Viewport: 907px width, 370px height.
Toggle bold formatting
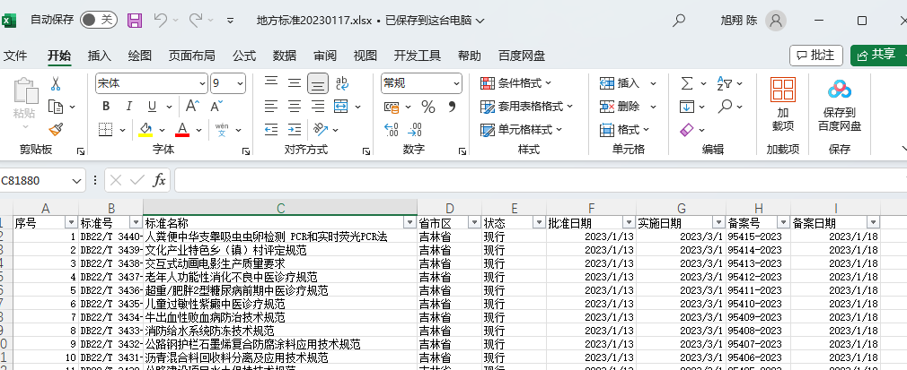[105, 107]
